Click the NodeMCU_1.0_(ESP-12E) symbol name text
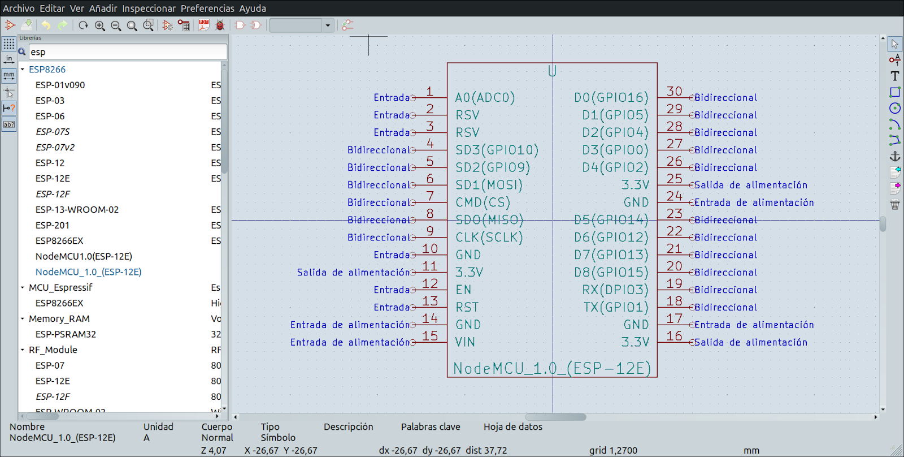Image resolution: width=904 pixels, height=457 pixels. (x=552, y=369)
